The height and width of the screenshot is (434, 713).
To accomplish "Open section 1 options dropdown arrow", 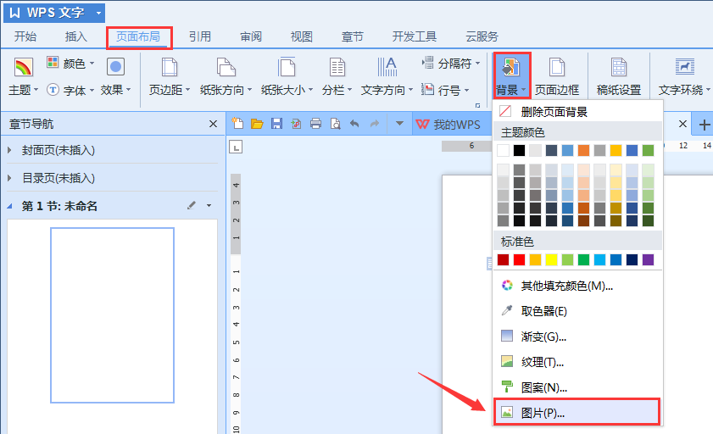I will click(209, 205).
